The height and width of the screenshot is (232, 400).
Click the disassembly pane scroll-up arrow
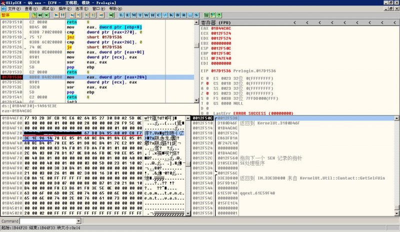[196, 22]
